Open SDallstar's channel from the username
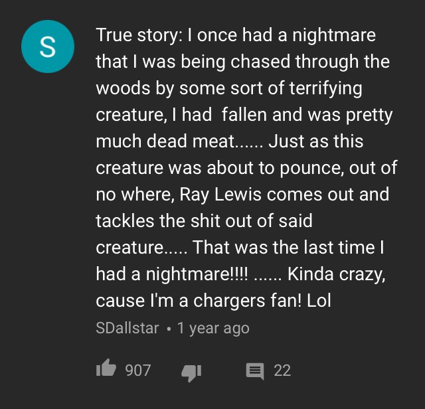The height and width of the screenshot is (409, 425). click(x=127, y=328)
